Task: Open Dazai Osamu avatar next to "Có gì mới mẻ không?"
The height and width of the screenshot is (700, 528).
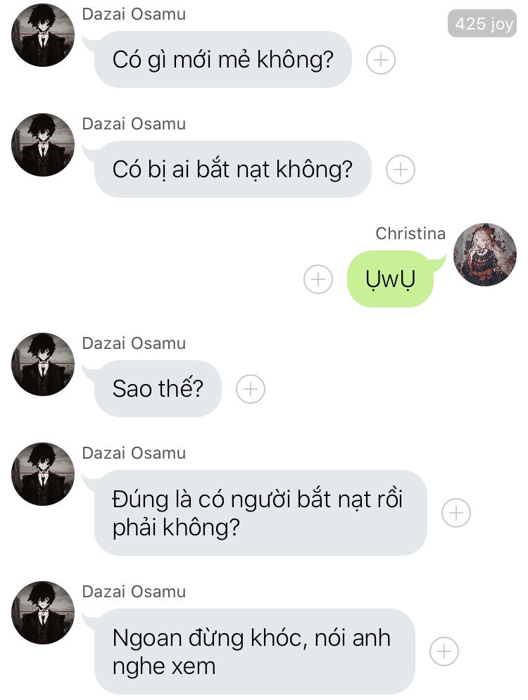Action: (43, 35)
